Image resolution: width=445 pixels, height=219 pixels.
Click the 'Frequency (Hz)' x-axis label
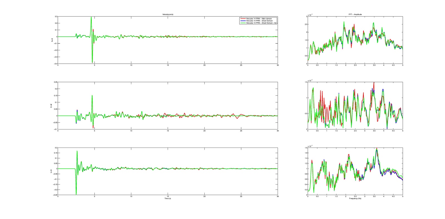pos(355,198)
